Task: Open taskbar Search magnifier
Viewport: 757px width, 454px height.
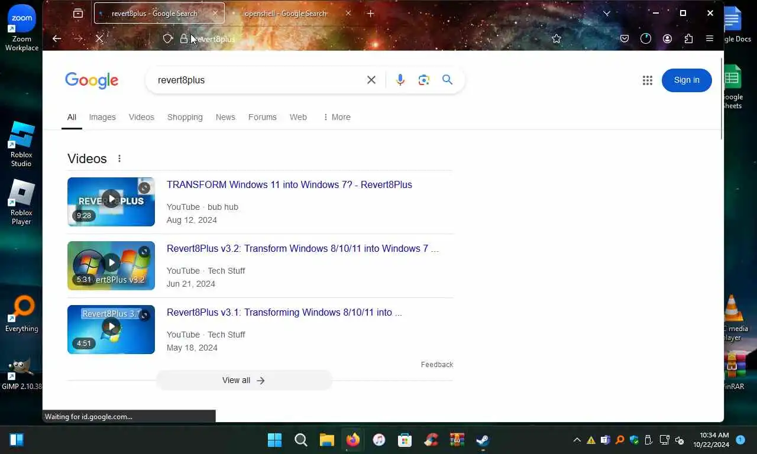Action: (301, 440)
